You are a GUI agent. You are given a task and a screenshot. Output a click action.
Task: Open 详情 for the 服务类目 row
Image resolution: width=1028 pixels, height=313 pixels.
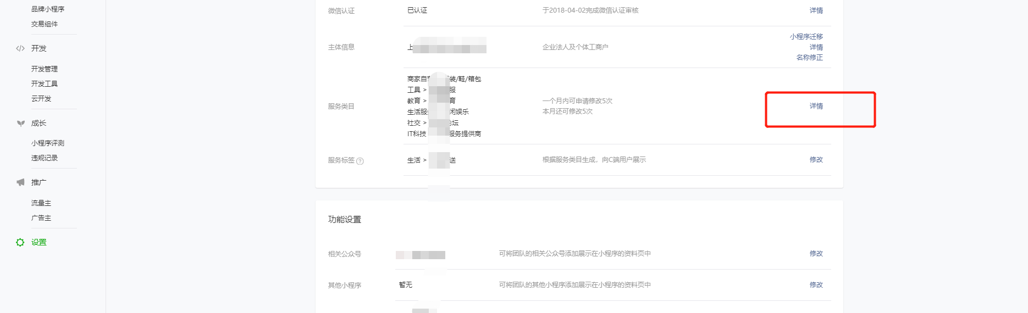point(816,106)
